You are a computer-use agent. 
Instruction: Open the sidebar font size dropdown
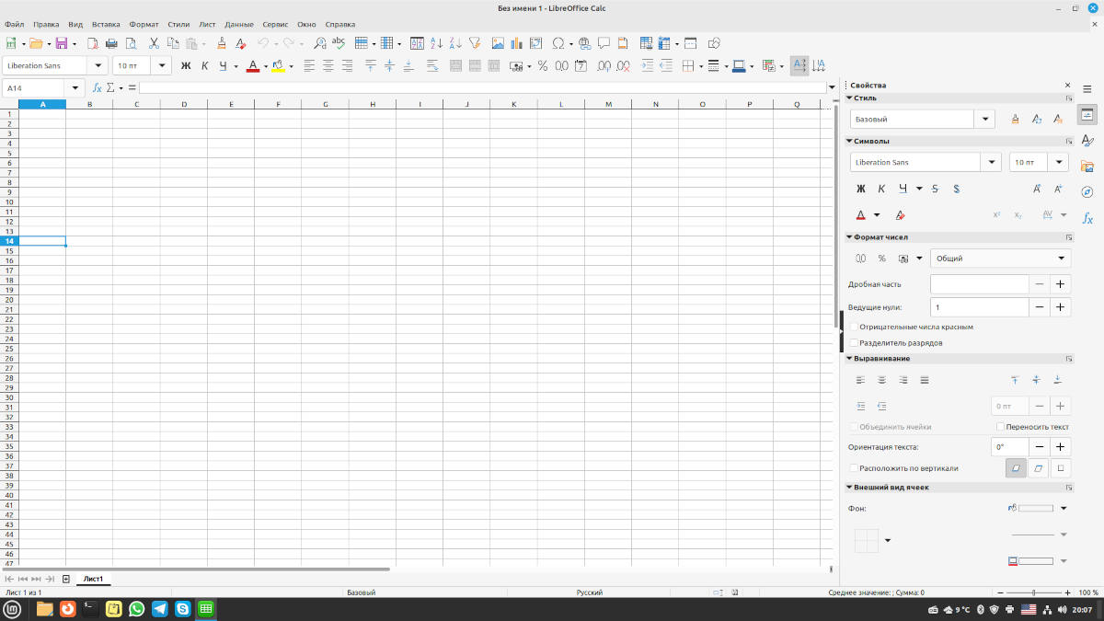1059,163
